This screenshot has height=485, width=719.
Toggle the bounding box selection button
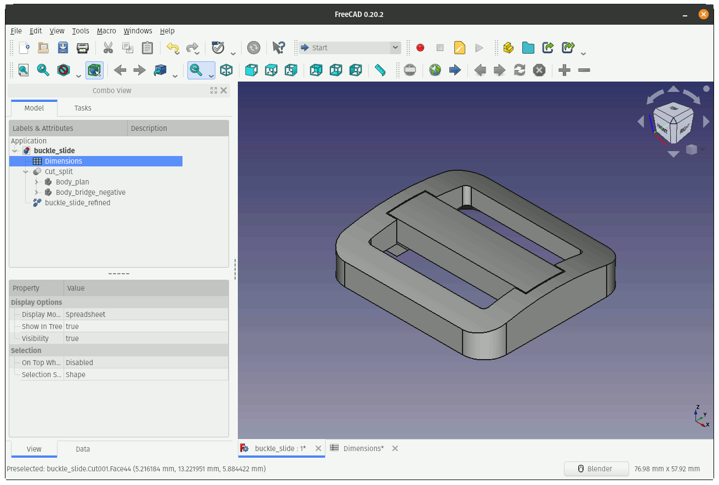(94, 70)
